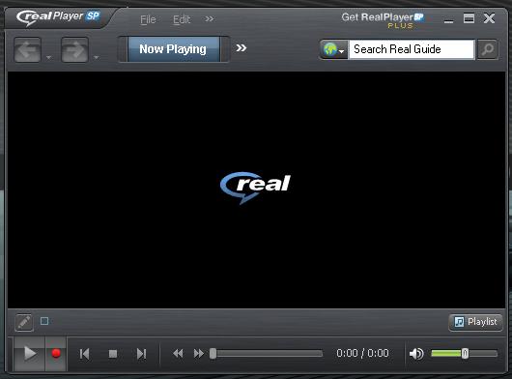Screen dimensions: 512x379
Task: Click the volume slider handle
Action: [x=465, y=354]
